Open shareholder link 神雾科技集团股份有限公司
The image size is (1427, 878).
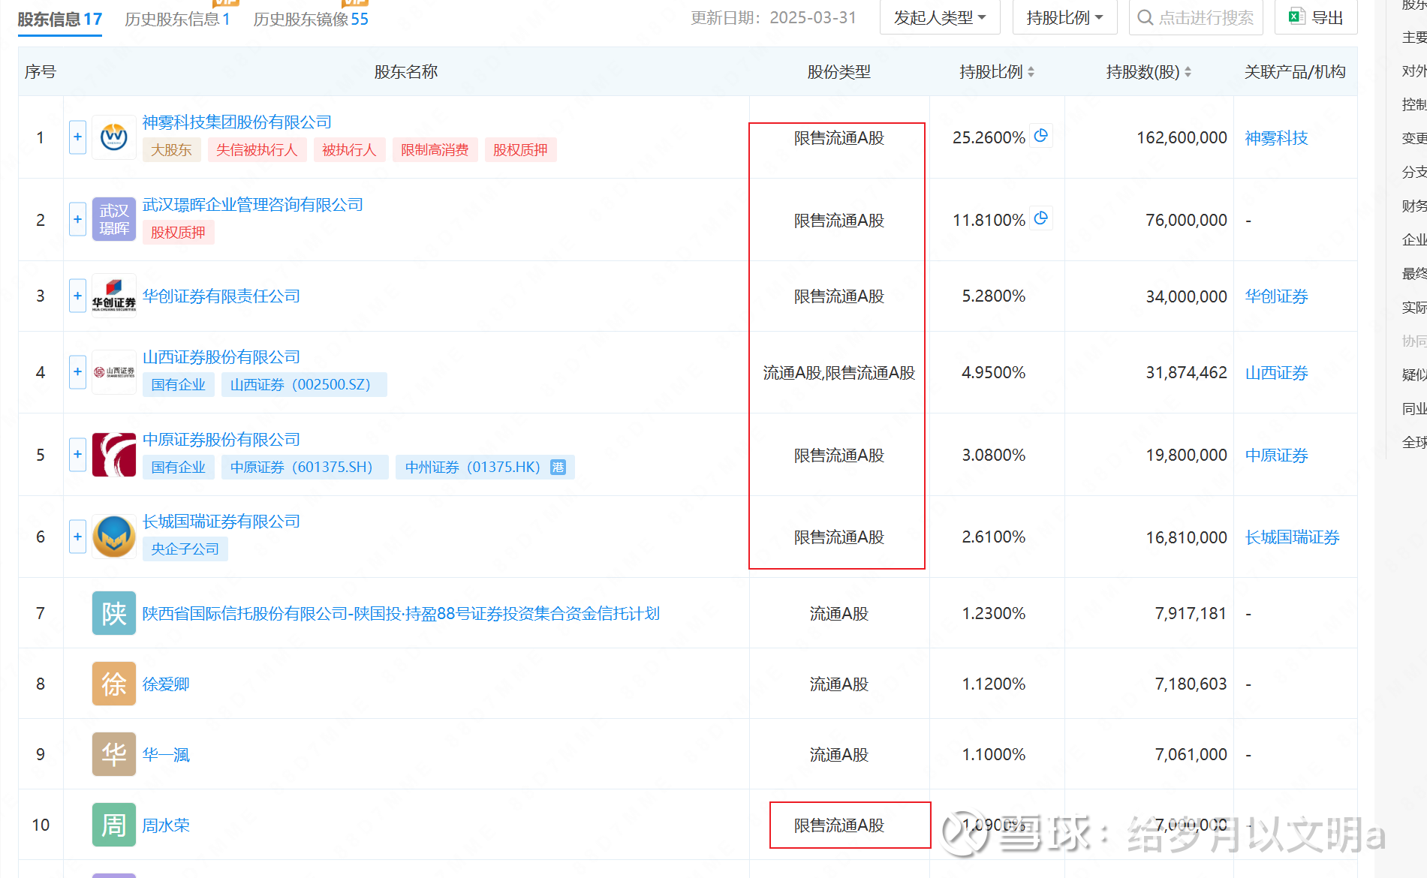click(237, 122)
